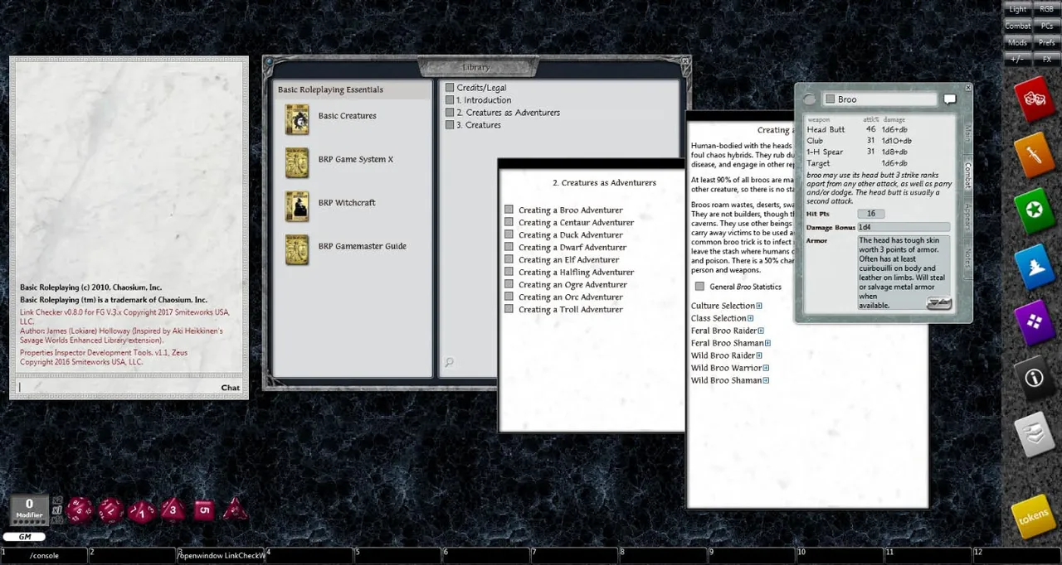Screen dimensions: 1062x565
Task: Open the yellow tokens bag
Action: [1034, 515]
